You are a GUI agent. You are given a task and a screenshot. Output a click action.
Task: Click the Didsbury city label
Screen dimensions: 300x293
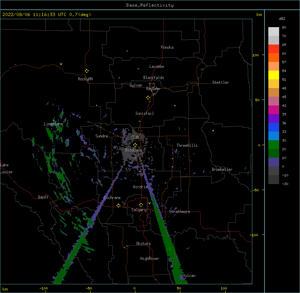point(134,150)
